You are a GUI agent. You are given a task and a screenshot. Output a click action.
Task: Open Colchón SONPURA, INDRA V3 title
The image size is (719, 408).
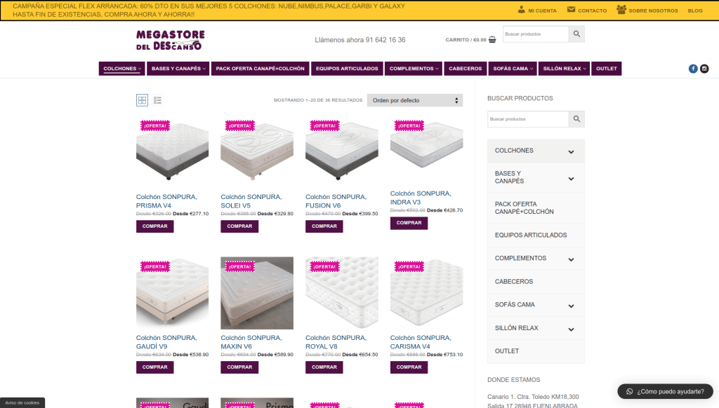tap(421, 198)
